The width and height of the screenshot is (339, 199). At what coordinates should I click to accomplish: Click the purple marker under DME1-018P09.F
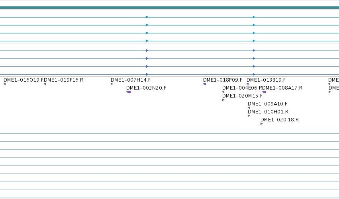click(x=204, y=84)
